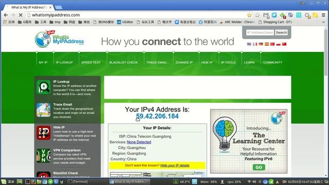Viewport: 329px width, 185px height.
Task: Switch to the What Is My IP Address tab
Action: coord(28,7)
